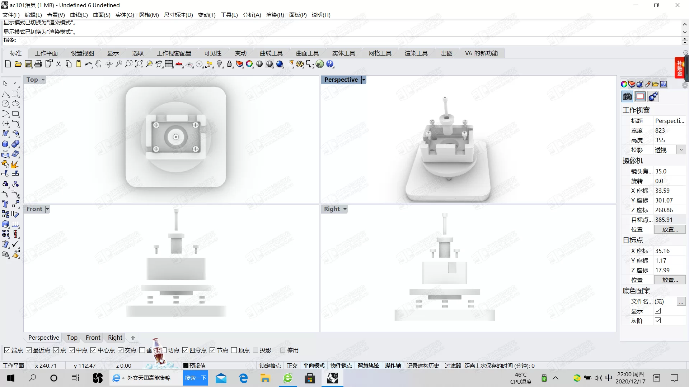Toggle the 顶点 snap checkbox
Image resolution: width=689 pixels, height=387 pixels.
coord(235,350)
